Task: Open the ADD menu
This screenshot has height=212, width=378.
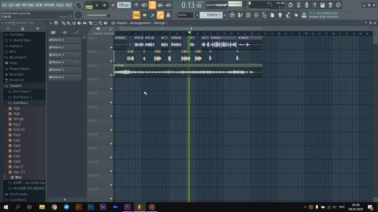Action: (x=18, y=5)
